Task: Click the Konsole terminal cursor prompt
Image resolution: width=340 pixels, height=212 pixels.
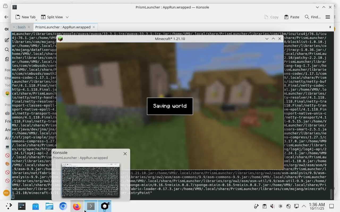Action: [13, 197]
